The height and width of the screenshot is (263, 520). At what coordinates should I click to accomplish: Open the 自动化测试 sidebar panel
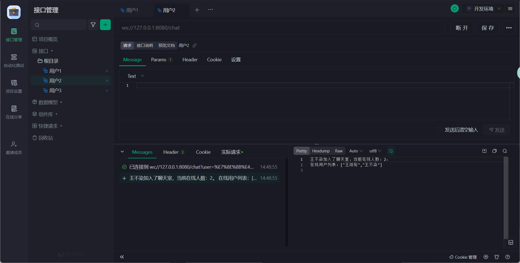14,60
